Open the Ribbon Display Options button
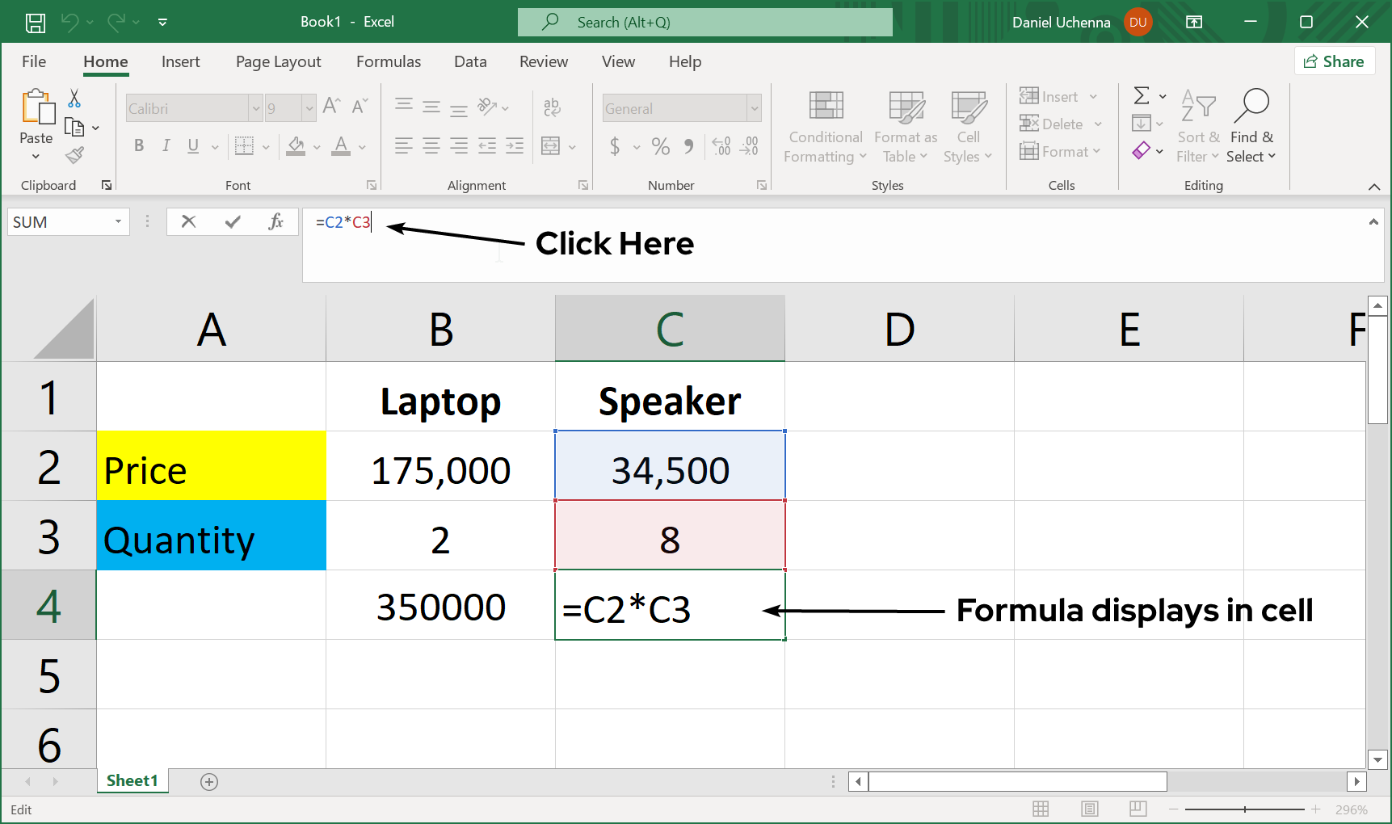The image size is (1392, 824). tap(1193, 23)
